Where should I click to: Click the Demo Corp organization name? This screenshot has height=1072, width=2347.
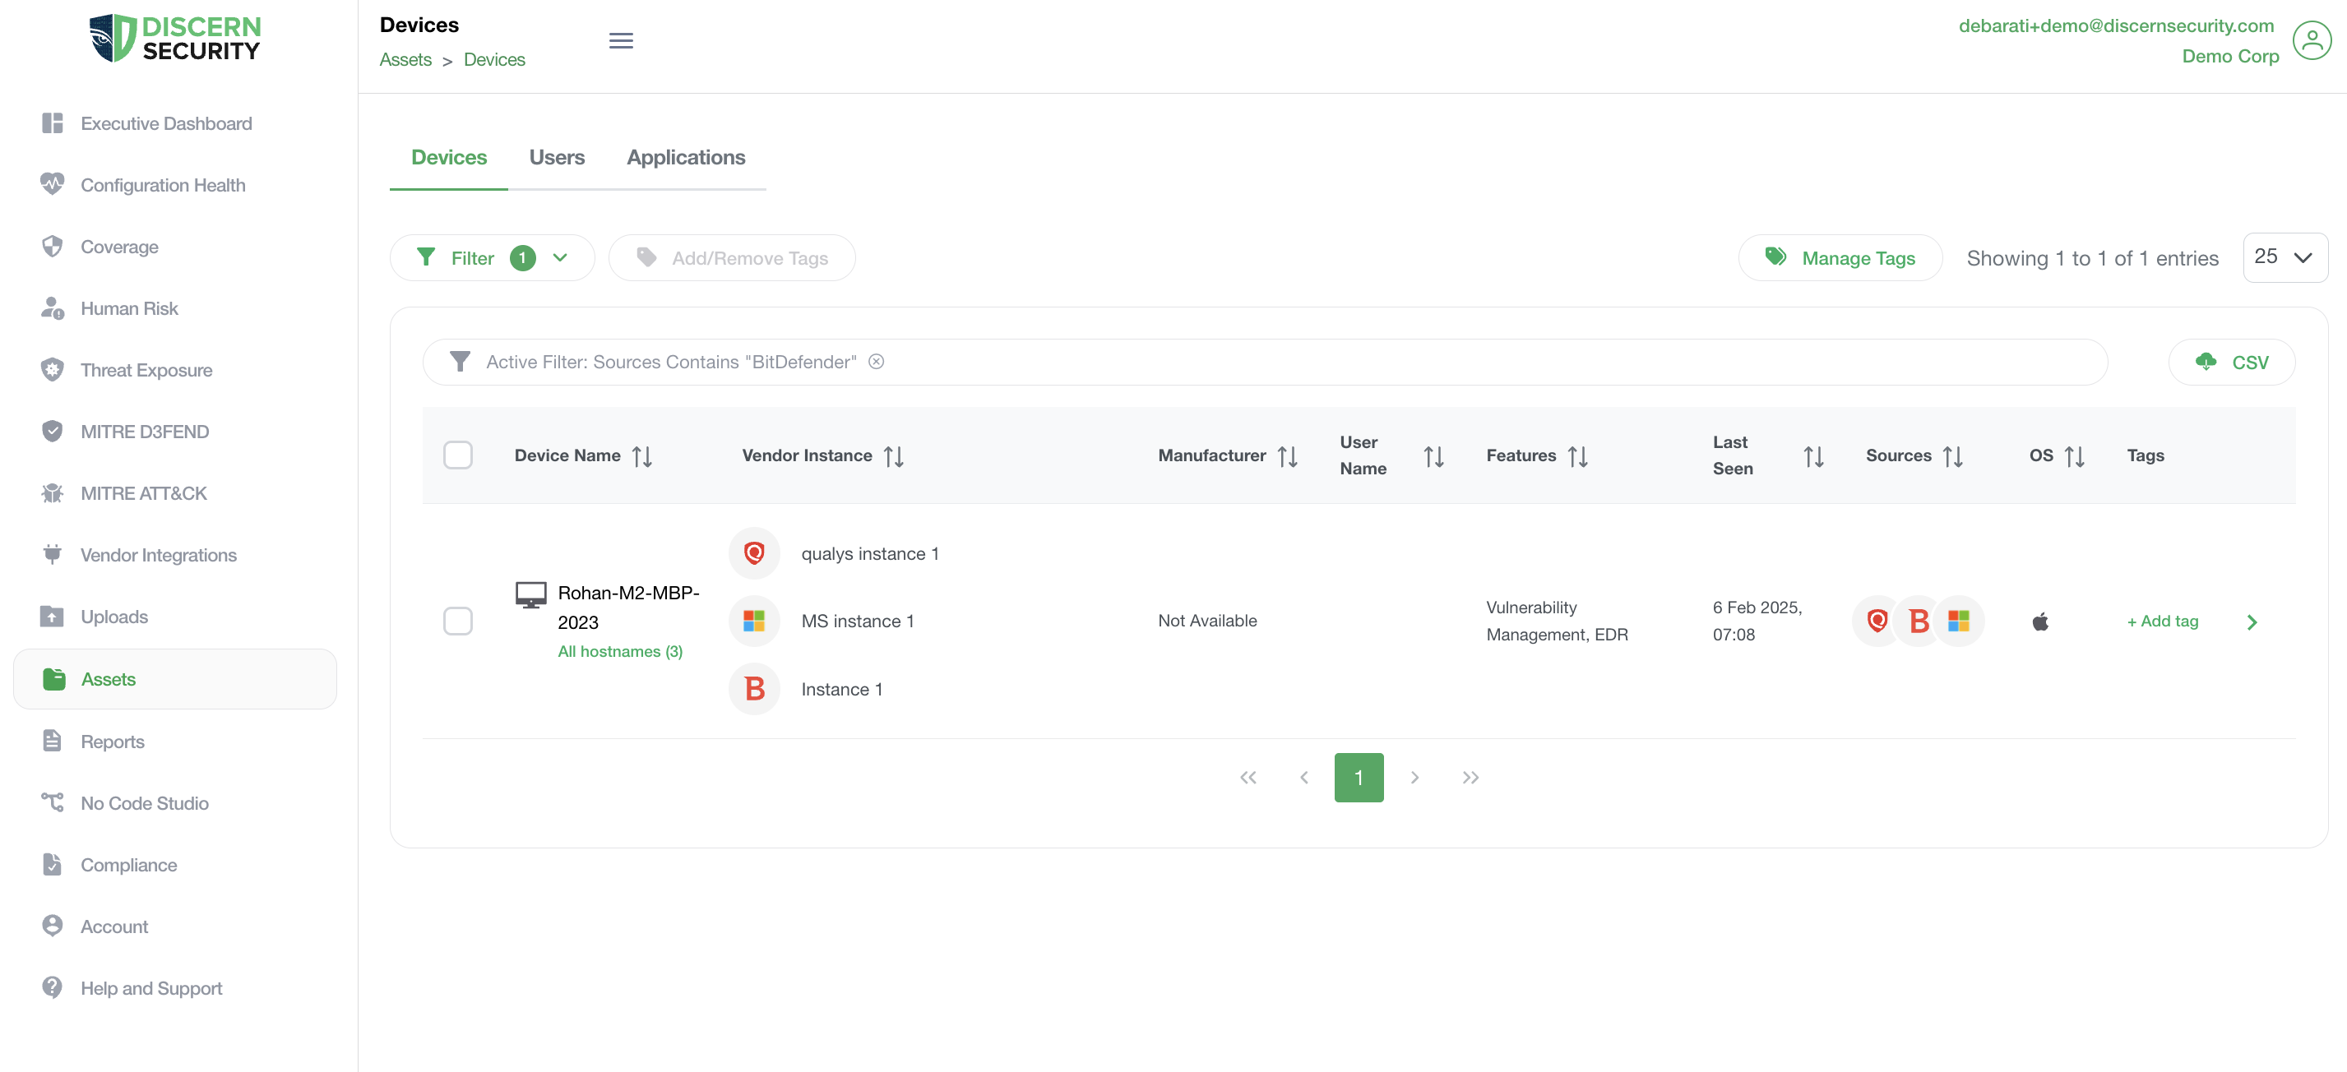click(x=2229, y=57)
